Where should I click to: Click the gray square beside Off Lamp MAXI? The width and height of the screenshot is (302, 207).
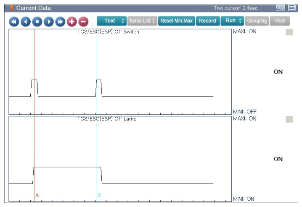pyautogui.click(x=289, y=119)
